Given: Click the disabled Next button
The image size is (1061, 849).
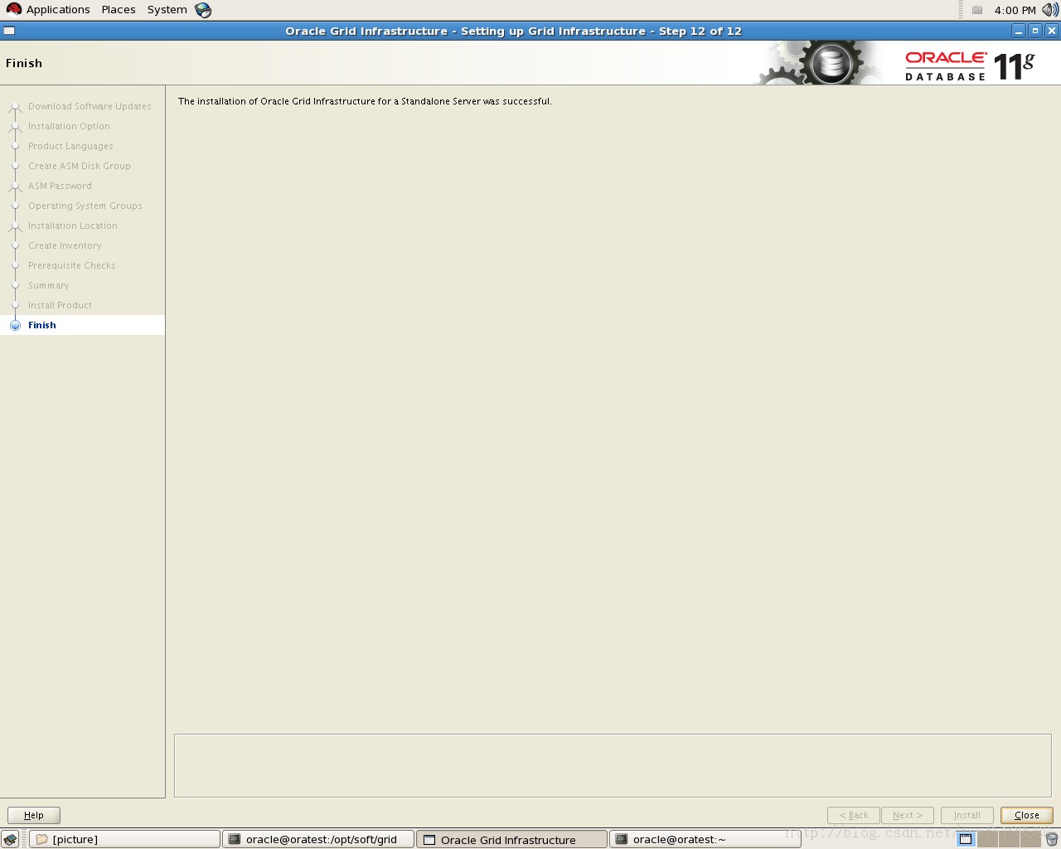Looking at the screenshot, I should [x=908, y=815].
